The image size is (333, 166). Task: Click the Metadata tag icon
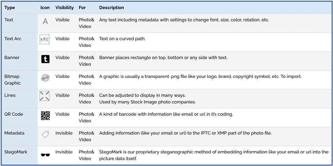45,134
